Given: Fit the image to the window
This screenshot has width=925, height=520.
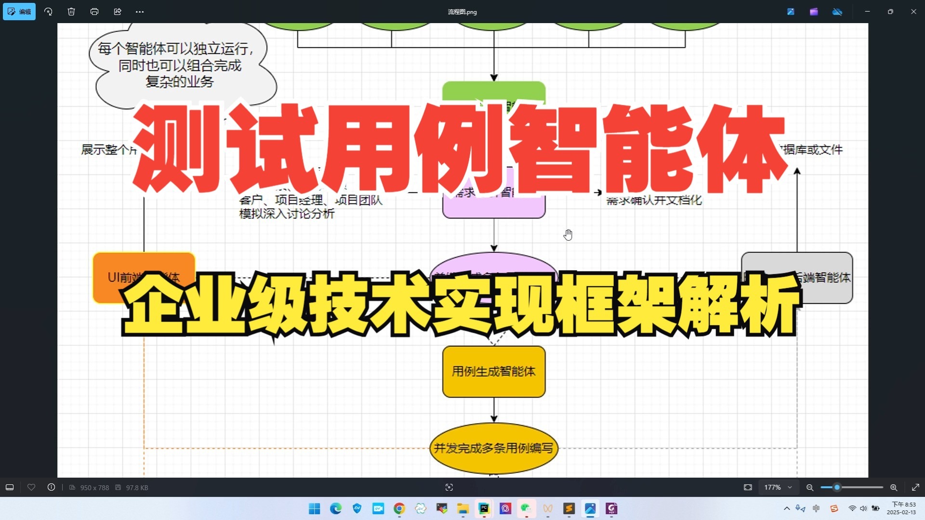Looking at the screenshot, I should 747,487.
